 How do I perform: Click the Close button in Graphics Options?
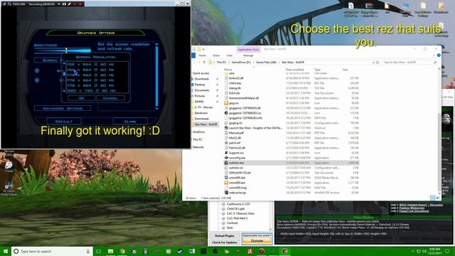[x=130, y=122]
